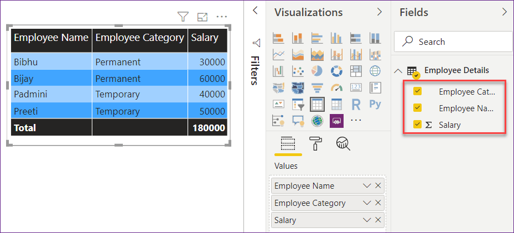Select the Stacked area chart visual
514x233 pixels.
tap(317, 54)
